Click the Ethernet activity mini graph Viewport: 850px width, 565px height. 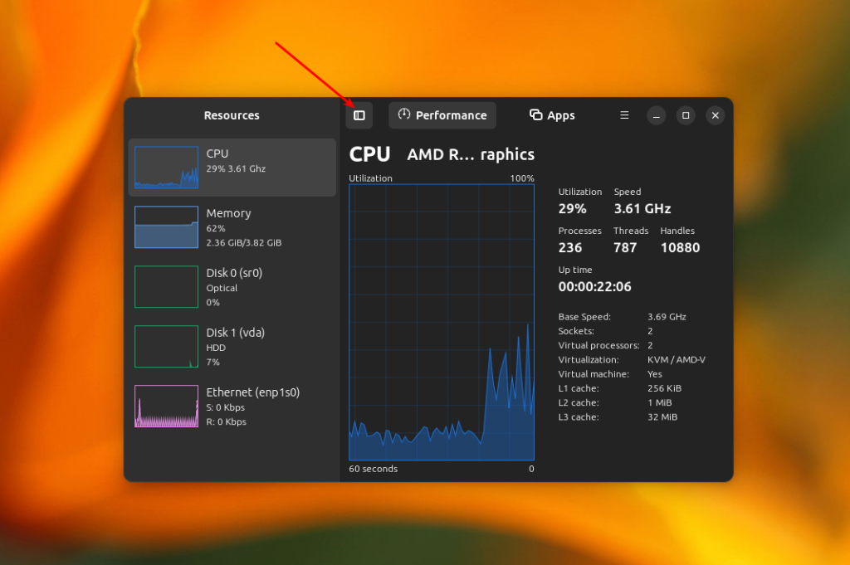pos(166,406)
